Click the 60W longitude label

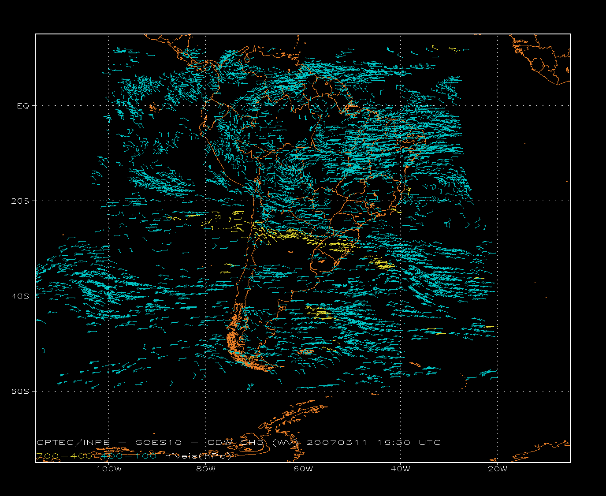pyautogui.click(x=303, y=469)
